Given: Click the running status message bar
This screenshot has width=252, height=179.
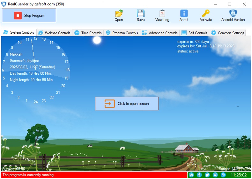Looking at the screenshot, I should pyautogui.click(x=94, y=175).
